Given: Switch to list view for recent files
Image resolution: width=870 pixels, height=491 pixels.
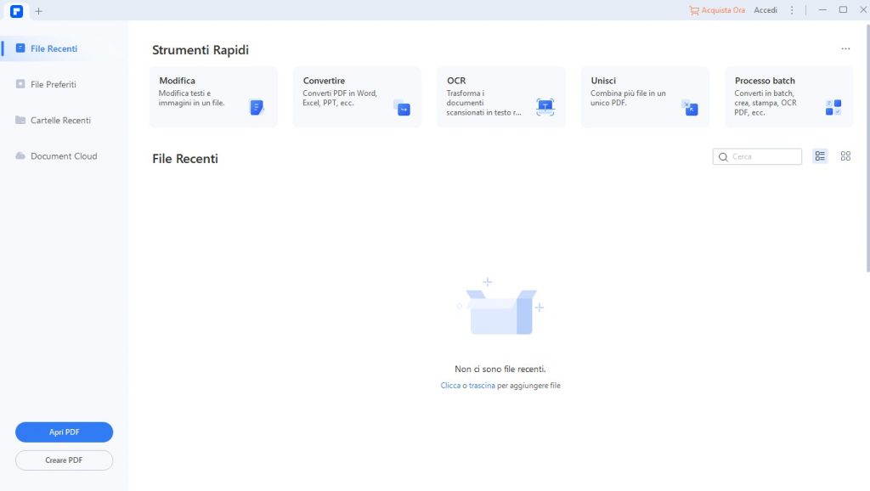Looking at the screenshot, I should pyautogui.click(x=819, y=156).
